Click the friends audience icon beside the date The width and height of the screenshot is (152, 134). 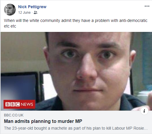tap(36, 13)
